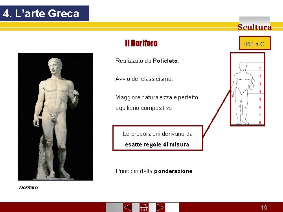The image size is (283, 212).
Task: Click the 'Avvio del classicismo.' line
Action: 144,79
